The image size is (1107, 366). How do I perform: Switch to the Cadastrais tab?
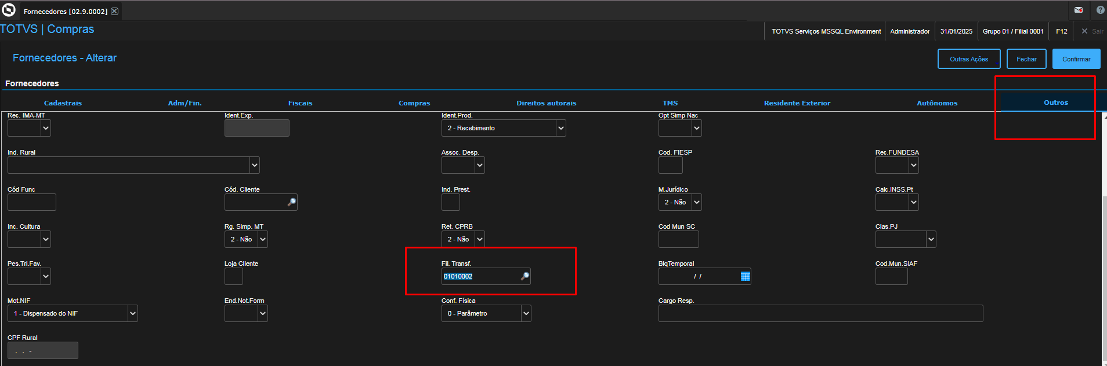[x=63, y=103]
